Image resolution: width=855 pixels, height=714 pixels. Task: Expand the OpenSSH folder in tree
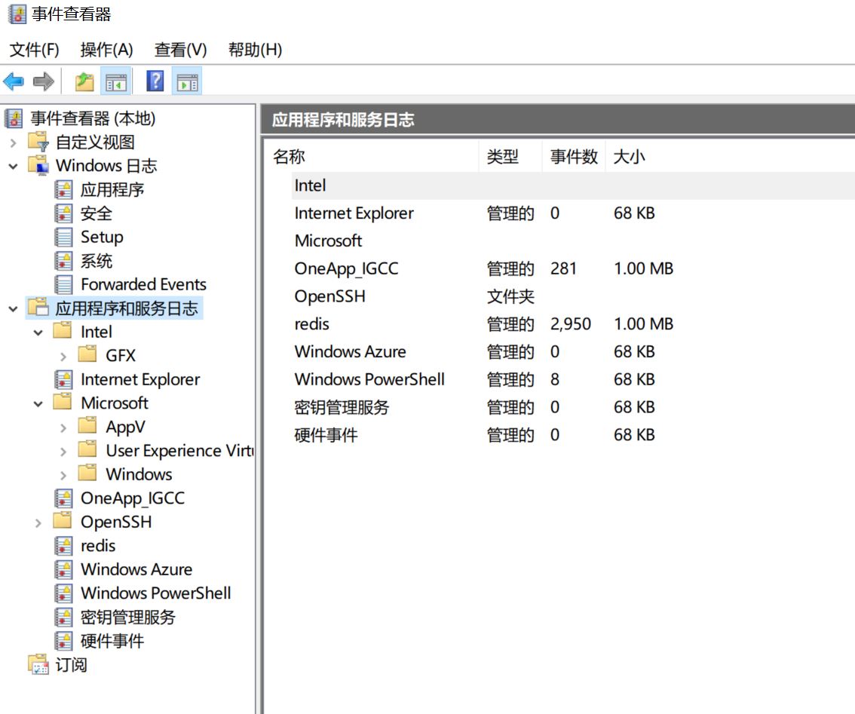point(38,523)
